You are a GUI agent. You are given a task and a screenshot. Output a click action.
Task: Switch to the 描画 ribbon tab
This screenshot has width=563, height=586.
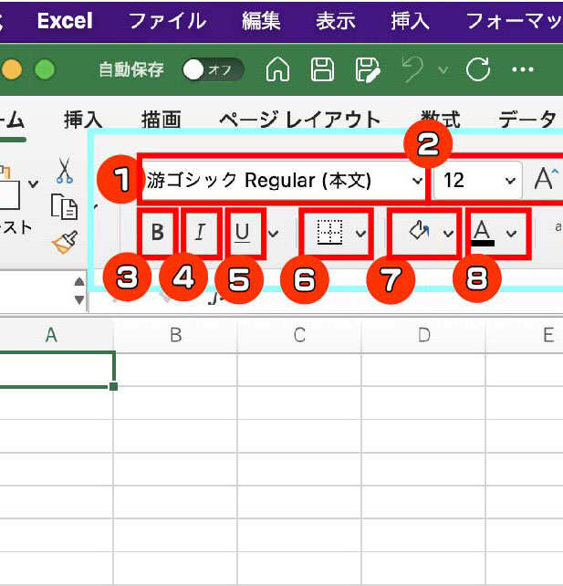[x=161, y=120]
